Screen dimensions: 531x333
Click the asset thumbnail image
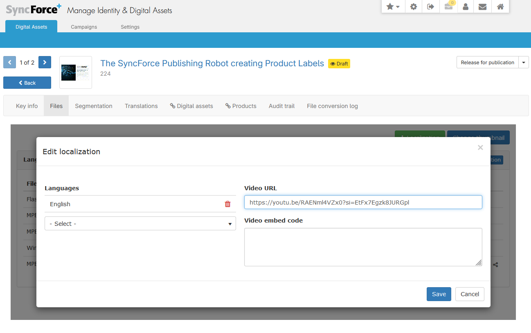click(x=76, y=72)
